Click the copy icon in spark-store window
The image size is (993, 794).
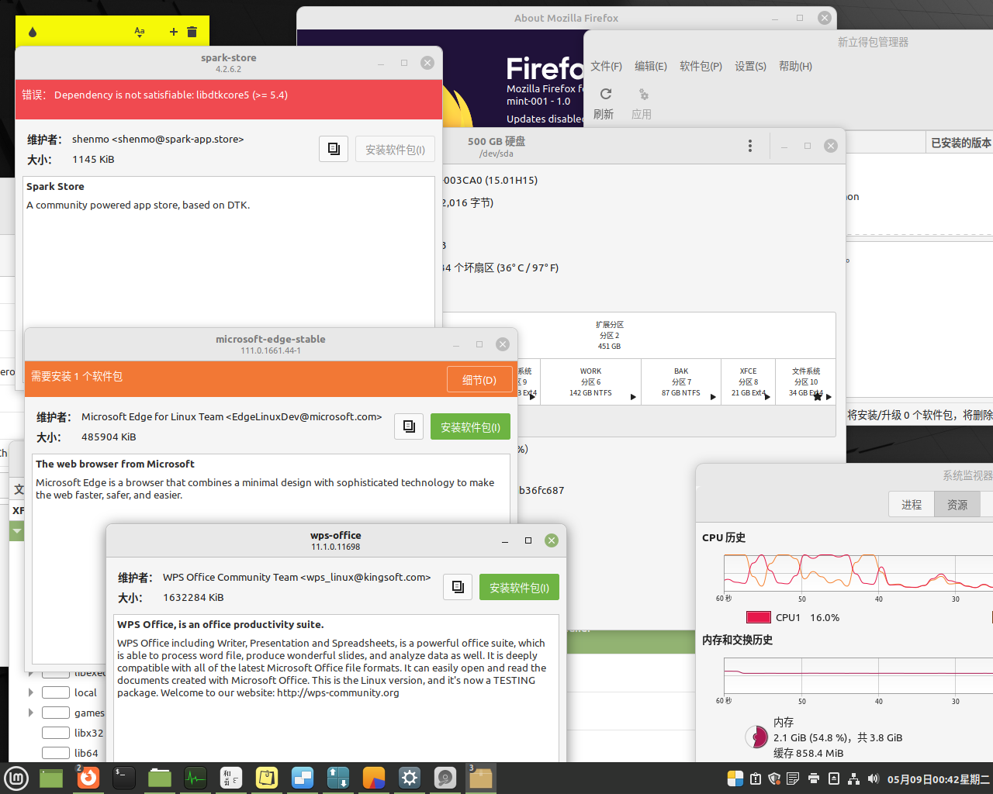point(334,149)
